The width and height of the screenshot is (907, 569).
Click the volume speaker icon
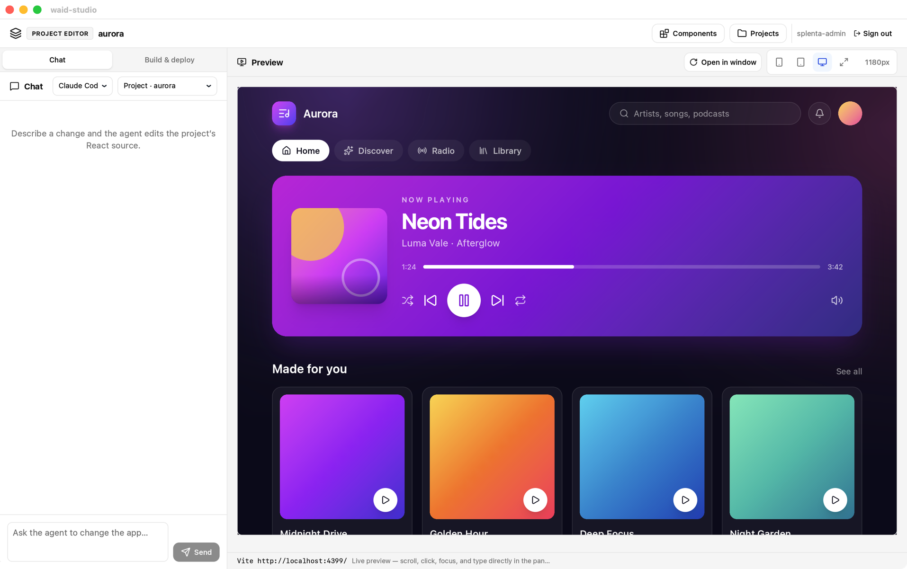[x=837, y=301]
